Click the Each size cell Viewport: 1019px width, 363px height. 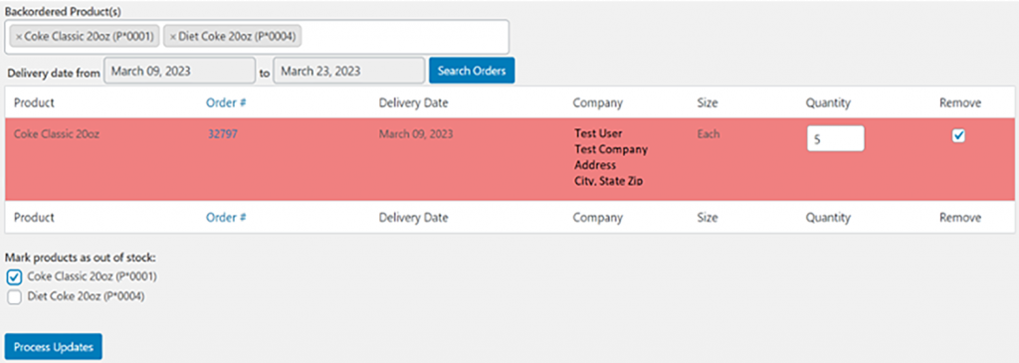[709, 134]
